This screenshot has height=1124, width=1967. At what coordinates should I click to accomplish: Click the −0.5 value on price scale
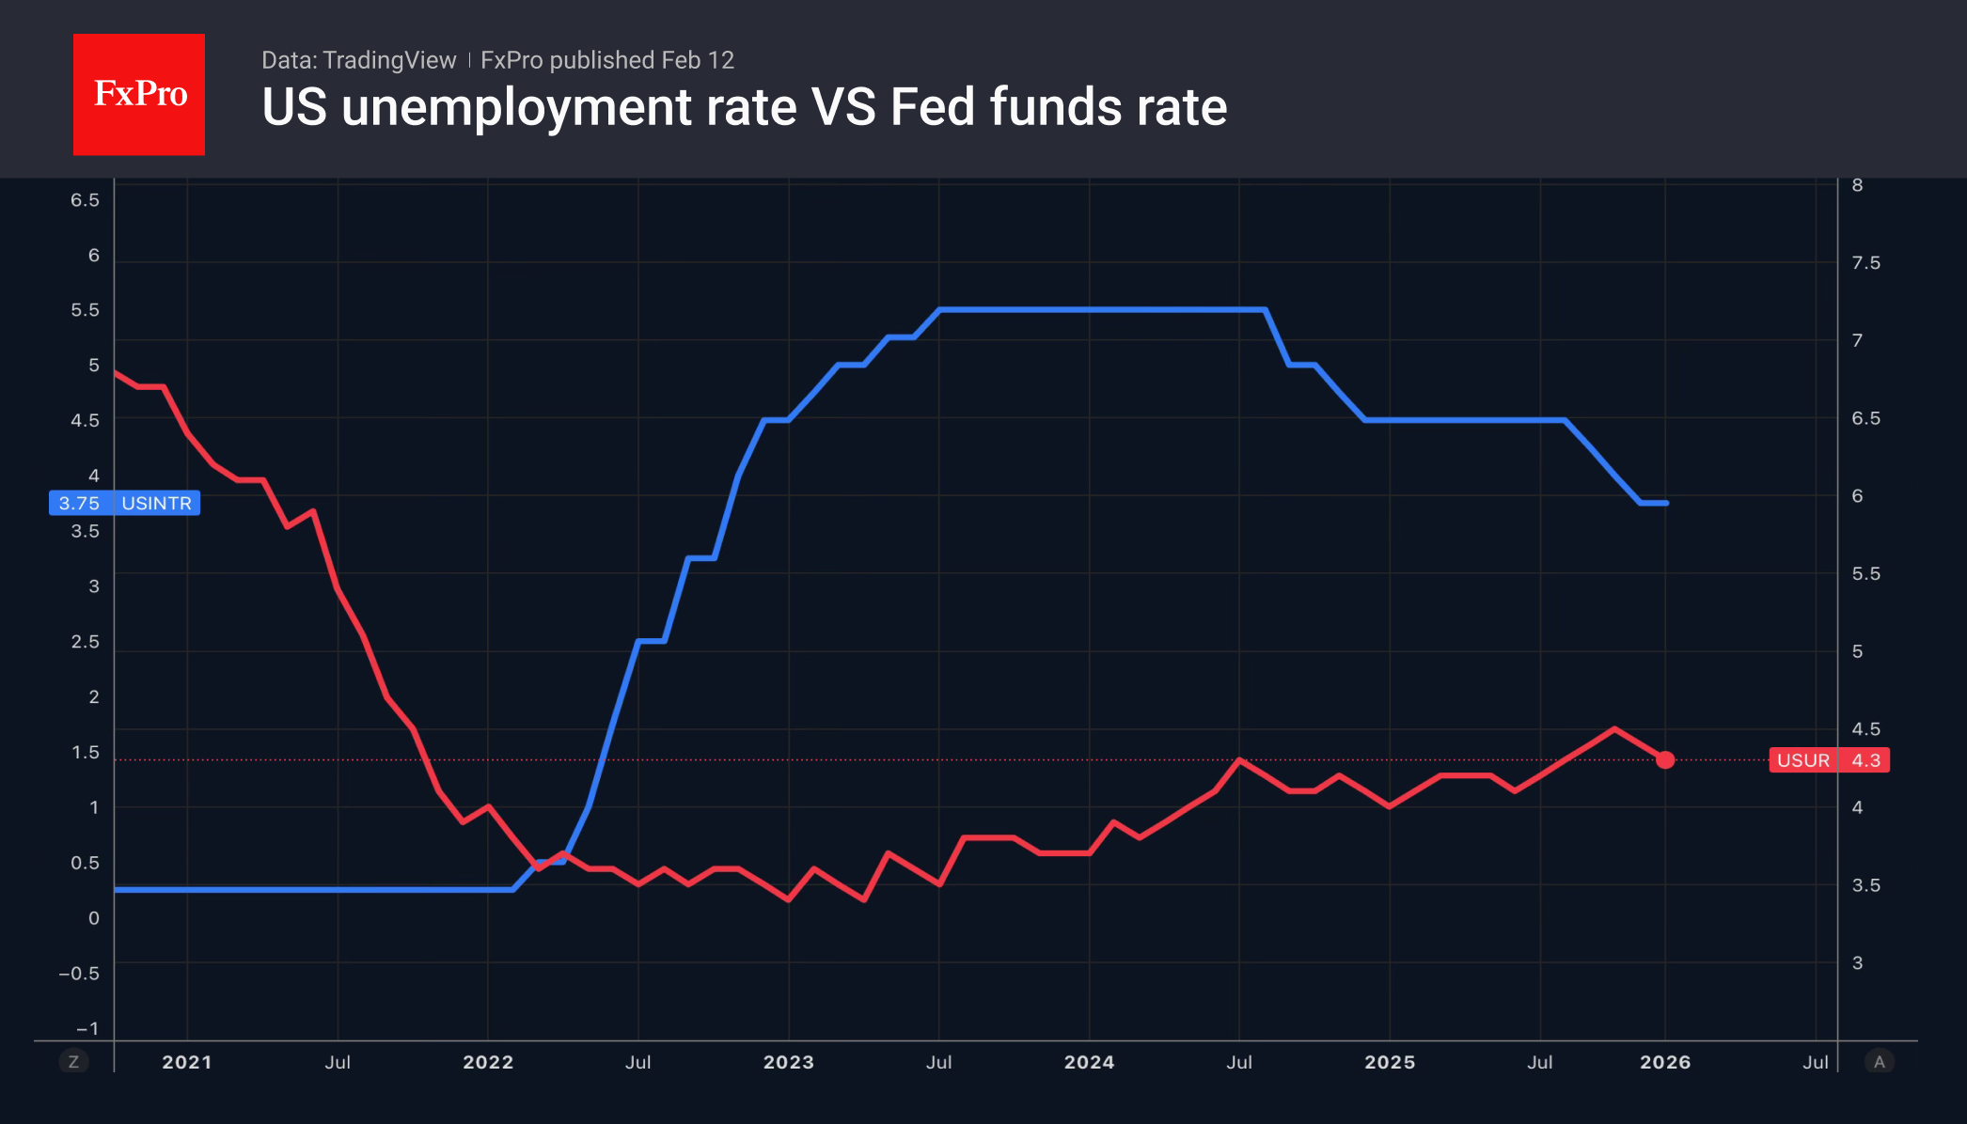[79, 974]
